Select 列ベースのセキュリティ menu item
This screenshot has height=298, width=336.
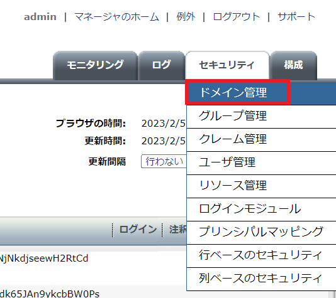pos(261,279)
